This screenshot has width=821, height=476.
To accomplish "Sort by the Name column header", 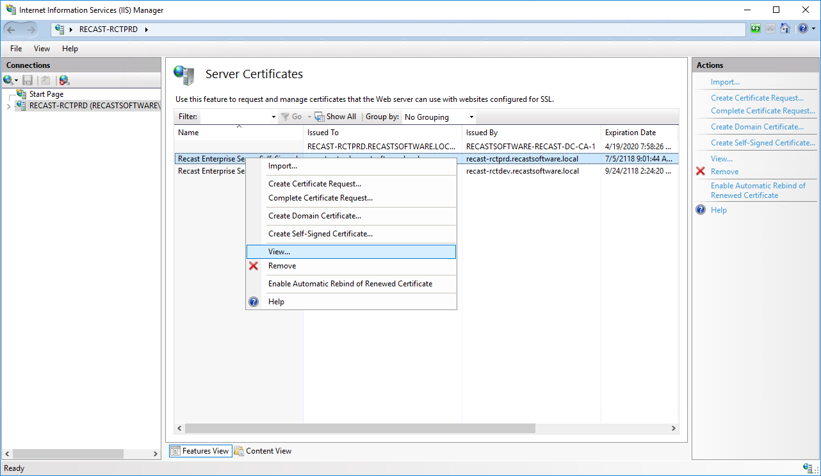I will coord(238,133).
